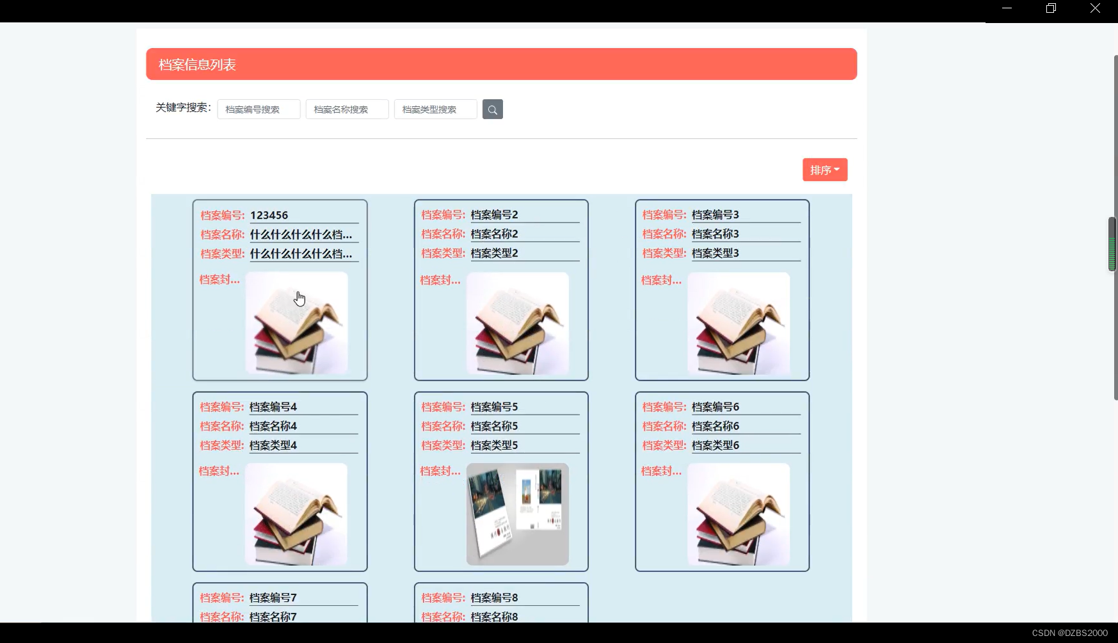The image size is (1118, 643).
Task: Restore down the window
Action: [1051, 8]
